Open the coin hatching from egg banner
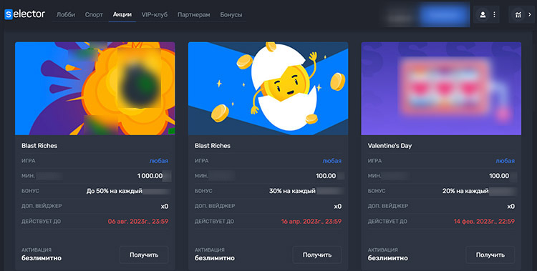This screenshot has width=537, height=271. click(268, 88)
